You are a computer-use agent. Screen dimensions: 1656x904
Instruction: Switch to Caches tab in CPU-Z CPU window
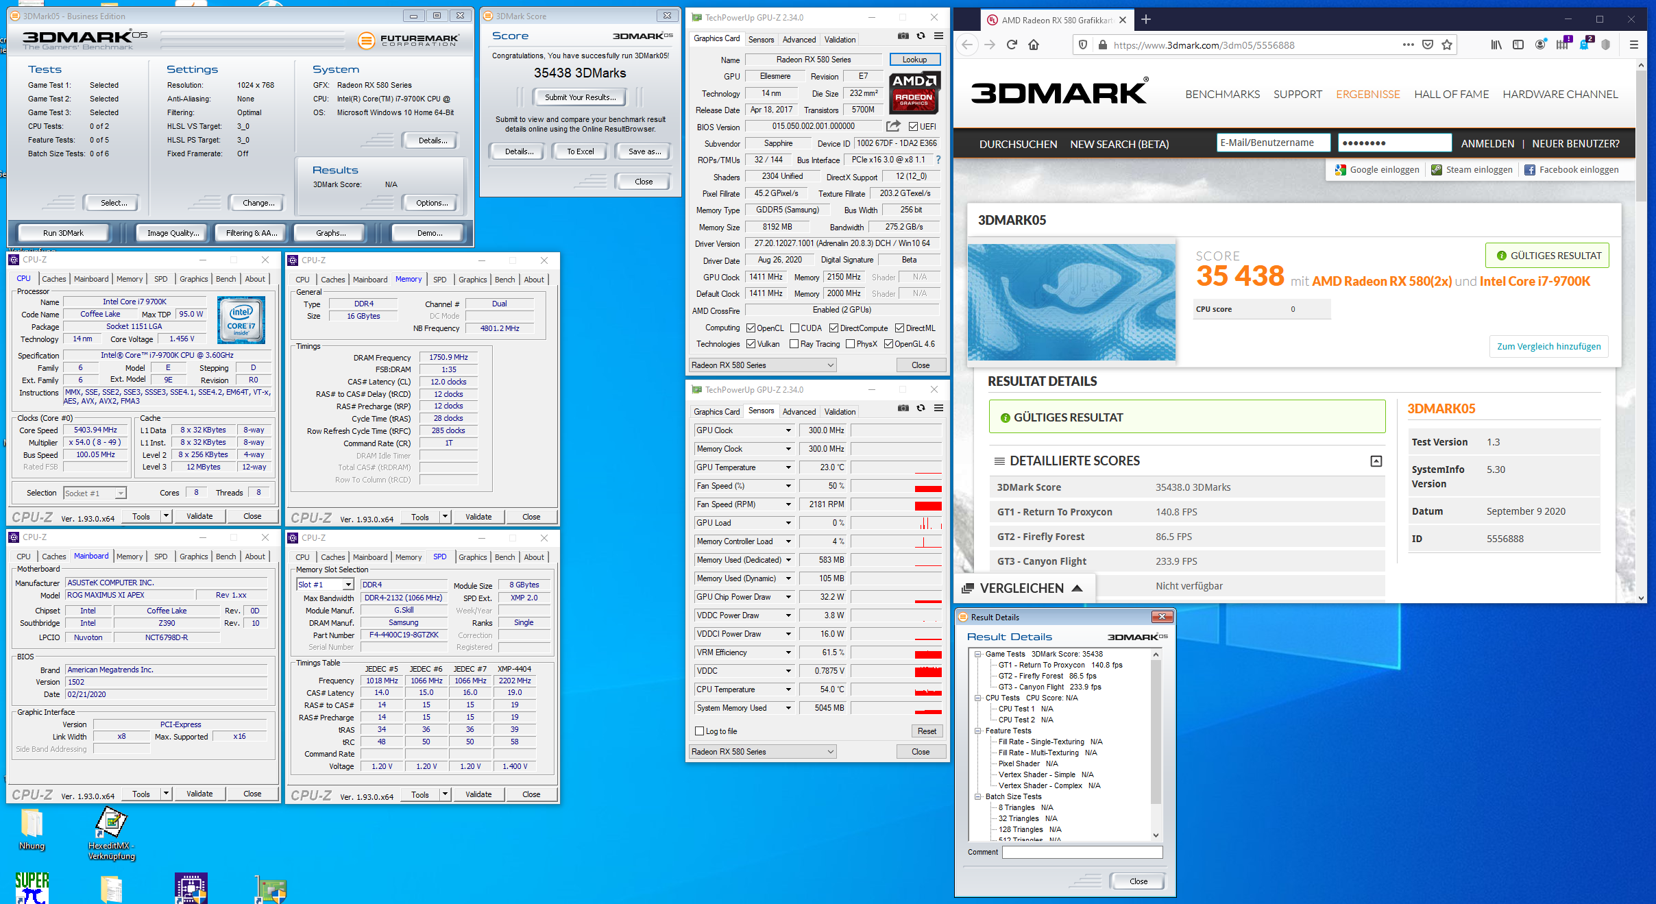pos(53,279)
